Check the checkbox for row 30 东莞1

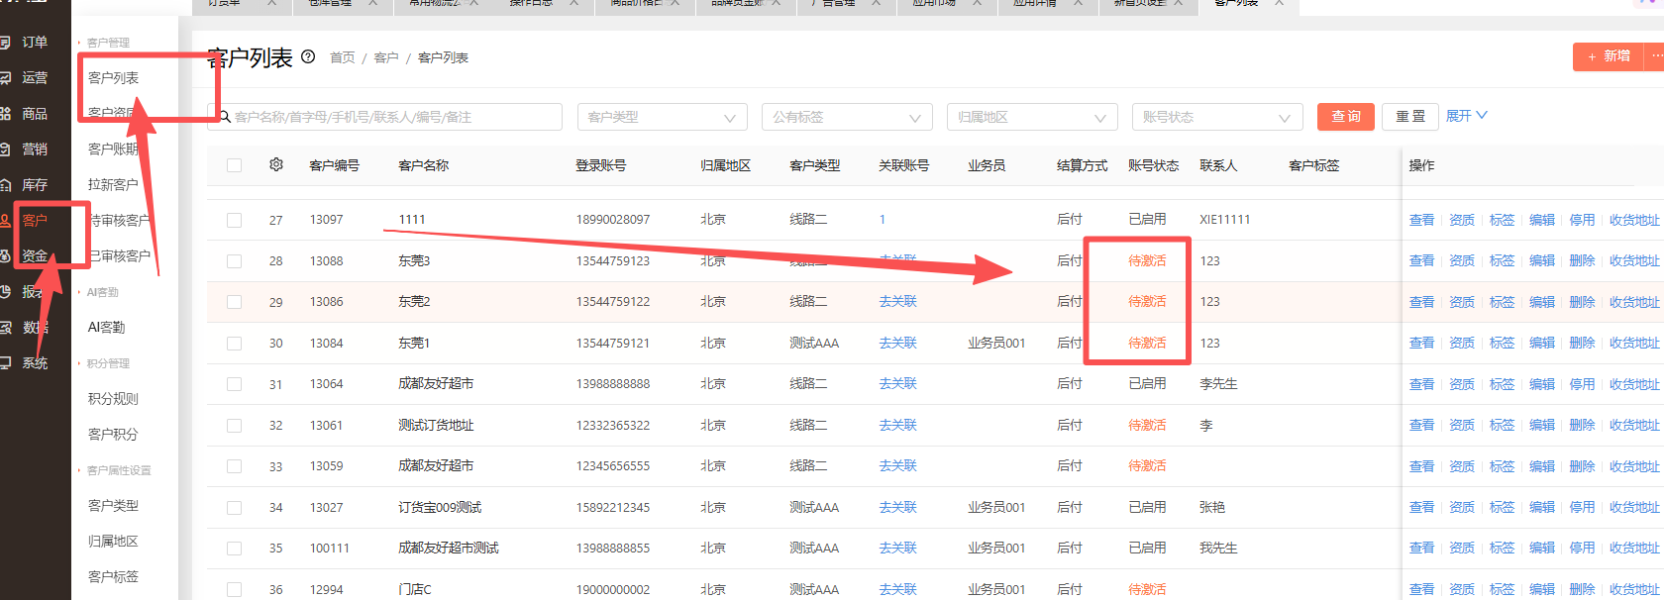click(x=234, y=344)
